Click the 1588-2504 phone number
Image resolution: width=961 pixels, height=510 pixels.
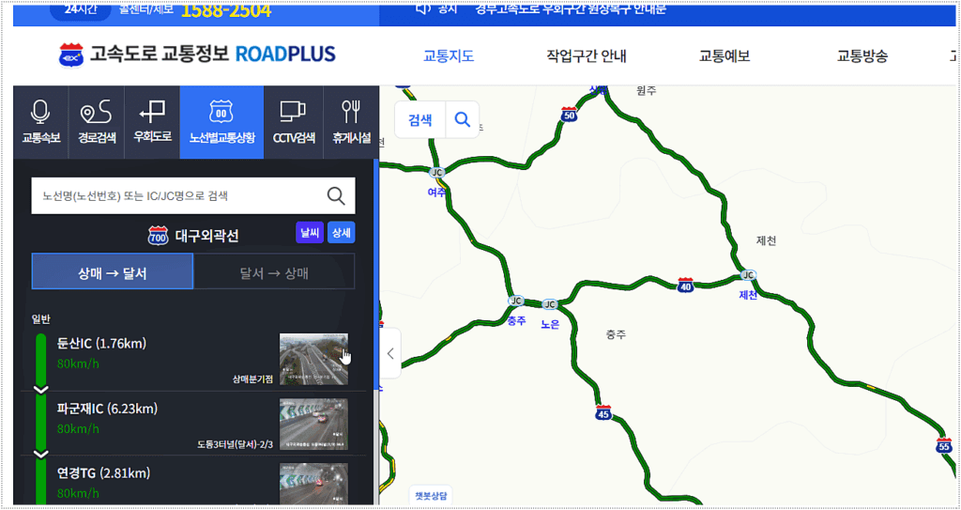coord(226,10)
